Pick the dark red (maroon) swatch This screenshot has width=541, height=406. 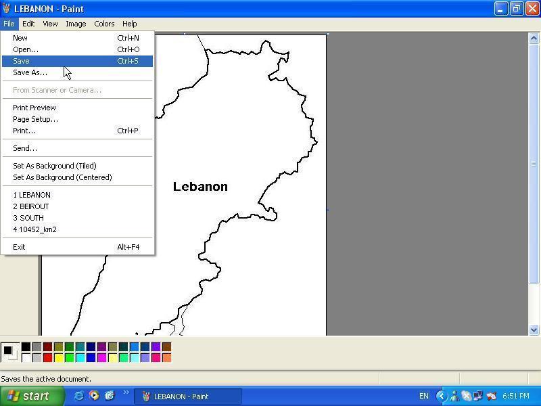[x=47, y=346]
